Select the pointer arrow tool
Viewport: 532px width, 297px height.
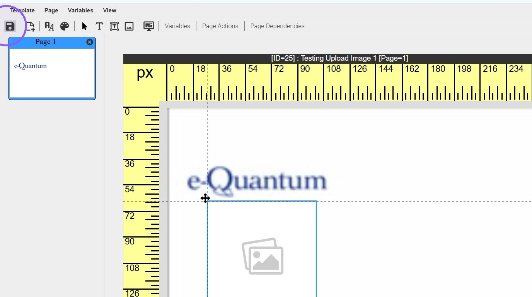(x=85, y=26)
